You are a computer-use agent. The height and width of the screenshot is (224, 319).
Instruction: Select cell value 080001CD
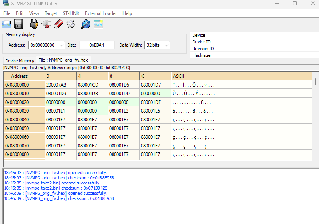coord(92,85)
